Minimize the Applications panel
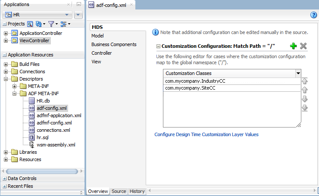Image resolution: width=319 pixels, height=196 pixels. click(x=79, y=4)
